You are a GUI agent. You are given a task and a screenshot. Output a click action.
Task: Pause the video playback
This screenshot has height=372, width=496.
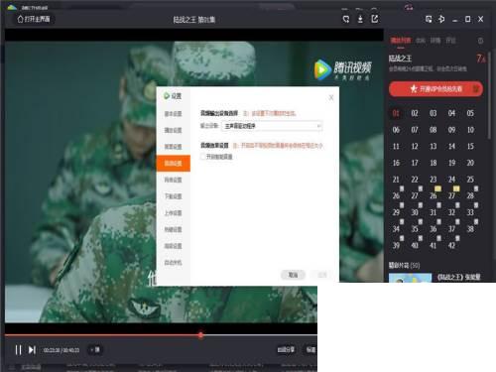[18, 350]
